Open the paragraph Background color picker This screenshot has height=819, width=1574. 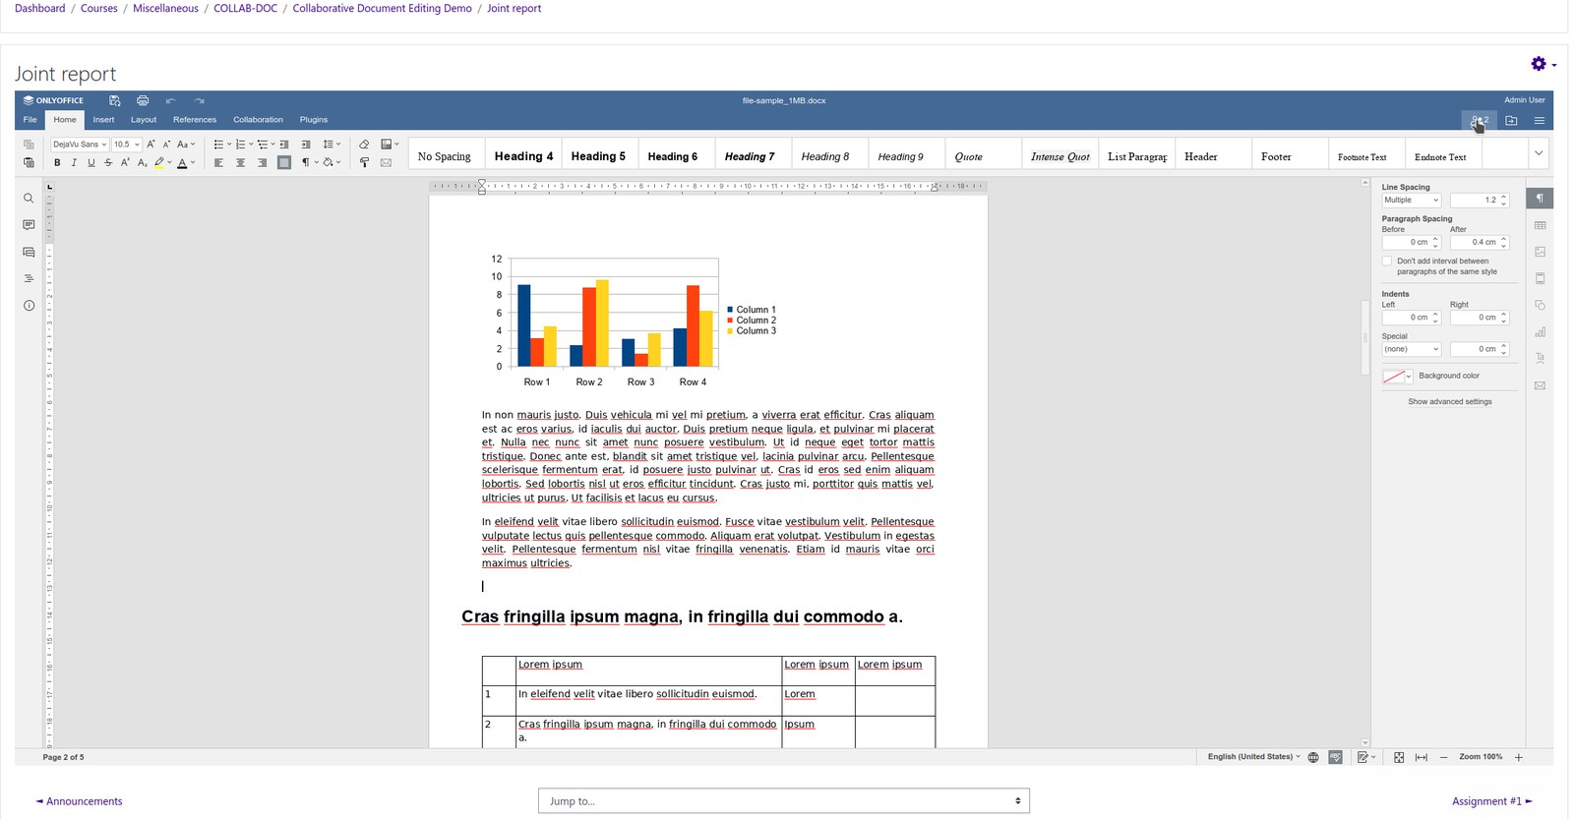[1397, 377]
